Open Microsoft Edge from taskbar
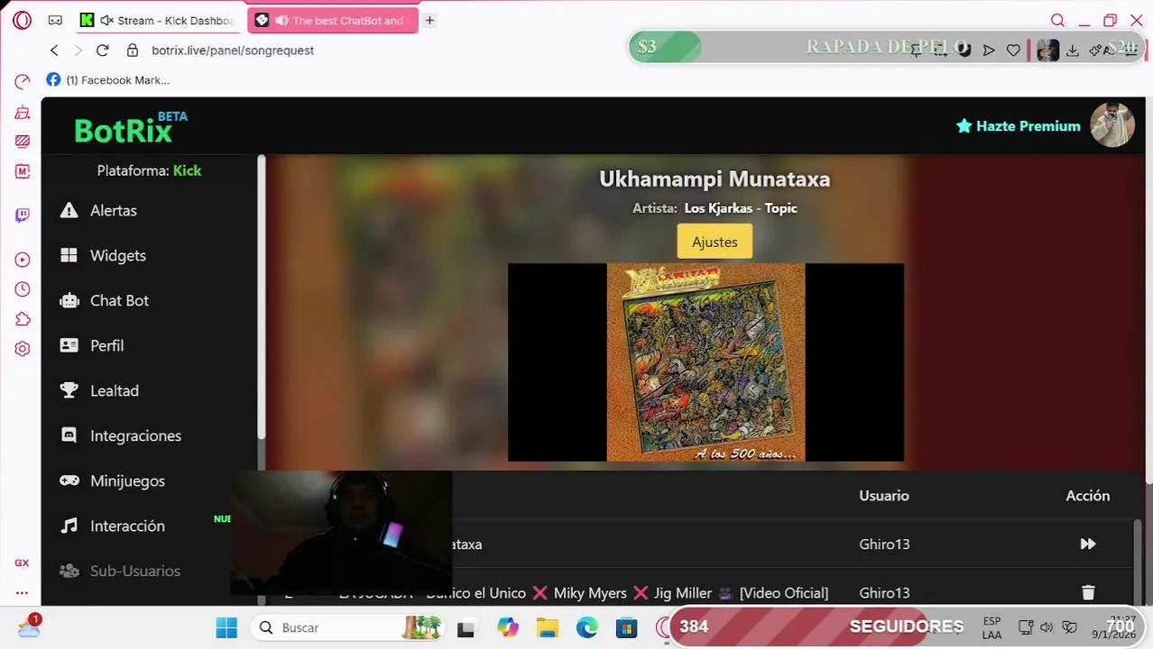Screen dimensions: 1153x649 (586, 627)
